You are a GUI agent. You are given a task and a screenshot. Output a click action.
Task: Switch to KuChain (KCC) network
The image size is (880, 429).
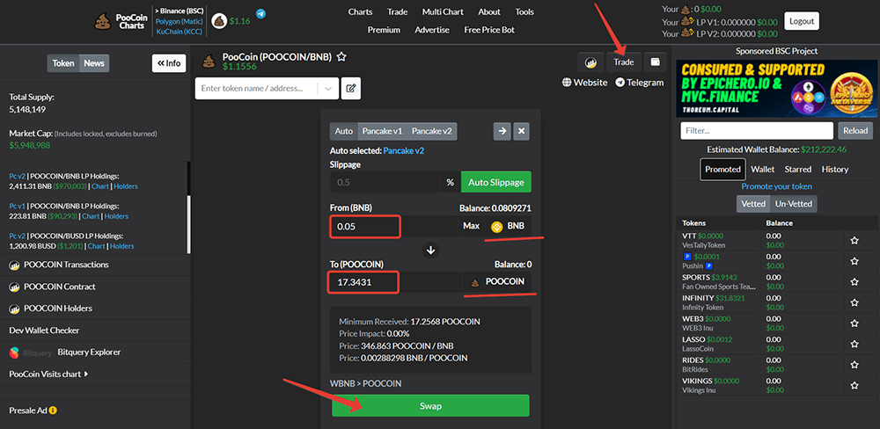tap(180, 32)
